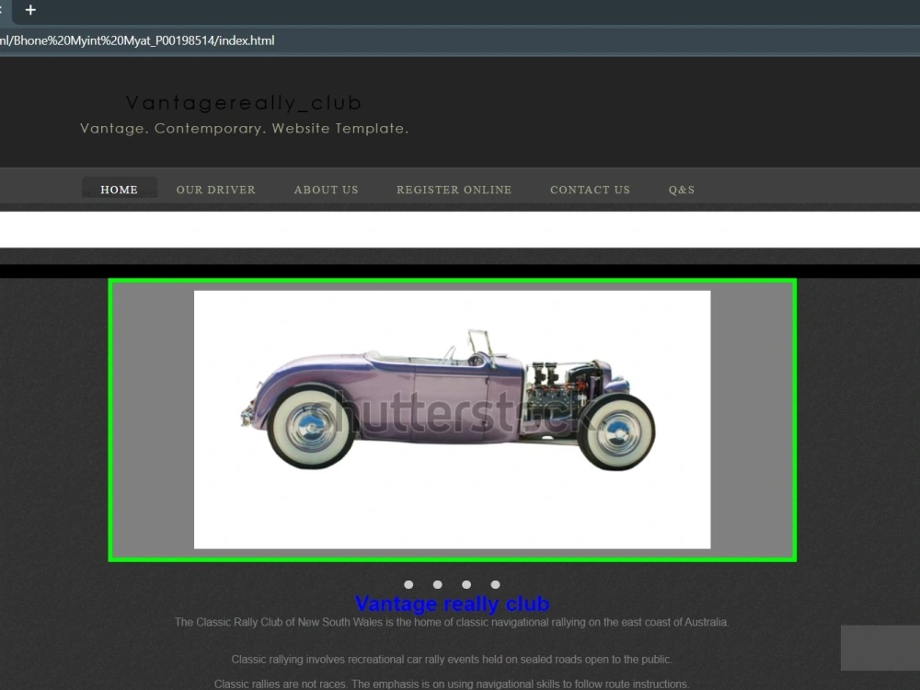The height and width of the screenshot is (690, 920).
Task: Click the purple hot rod car image
Action: tap(453, 420)
